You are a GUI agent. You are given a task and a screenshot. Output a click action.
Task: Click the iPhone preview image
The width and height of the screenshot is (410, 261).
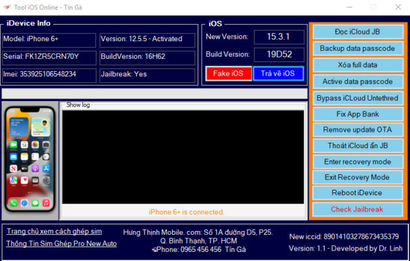click(x=30, y=160)
